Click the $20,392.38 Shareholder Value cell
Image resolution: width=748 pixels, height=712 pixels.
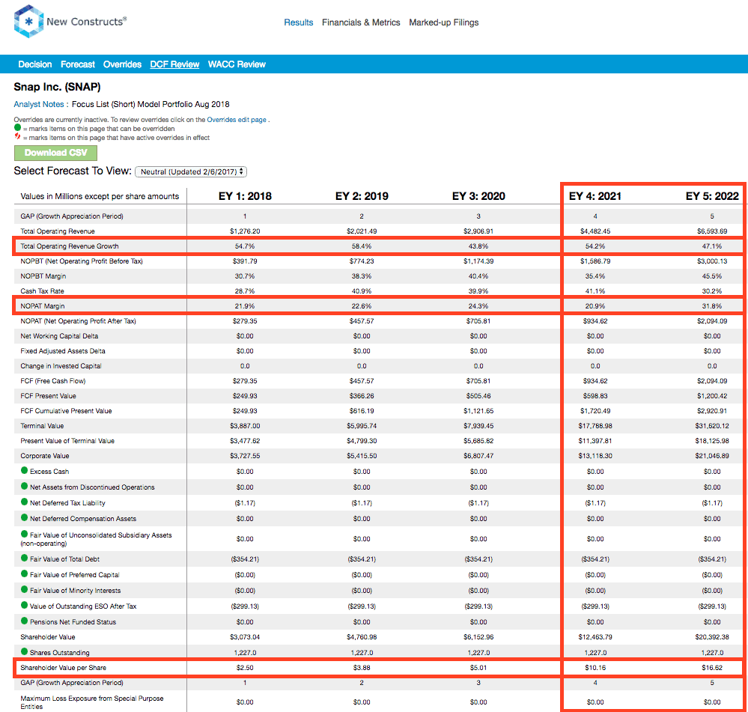click(712, 637)
